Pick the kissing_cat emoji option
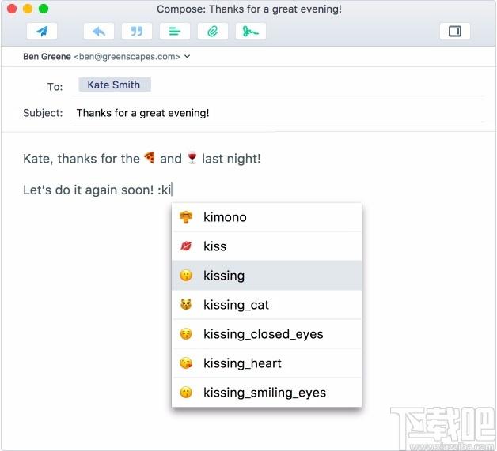The width and height of the screenshot is (497, 451). pos(267,305)
